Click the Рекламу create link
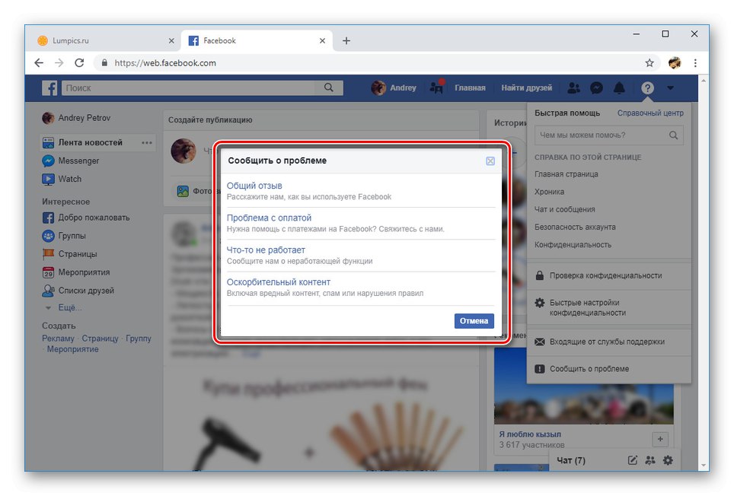The height and width of the screenshot is (496, 734). pyautogui.click(x=58, y=339)
